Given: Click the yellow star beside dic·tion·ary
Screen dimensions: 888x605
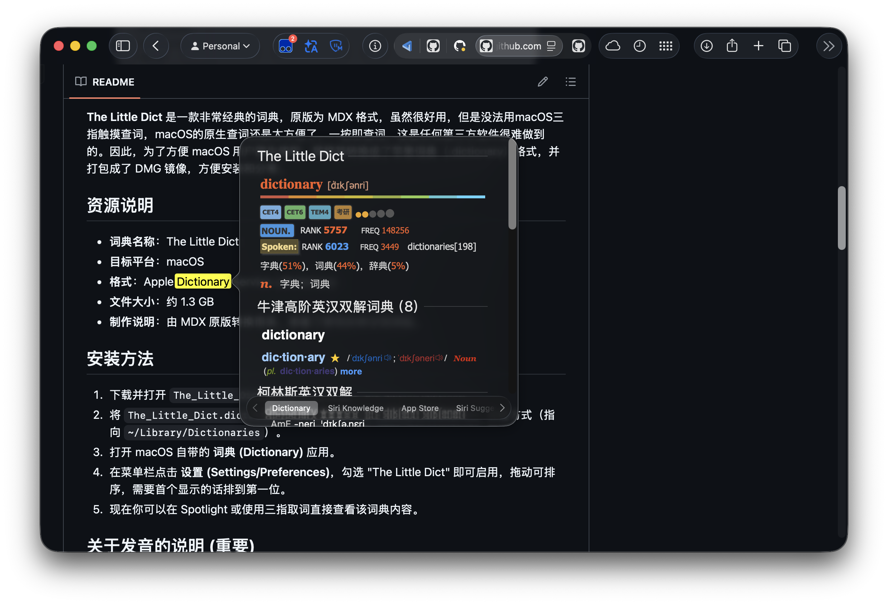Looking at the screenshot, I should [335, 358].
